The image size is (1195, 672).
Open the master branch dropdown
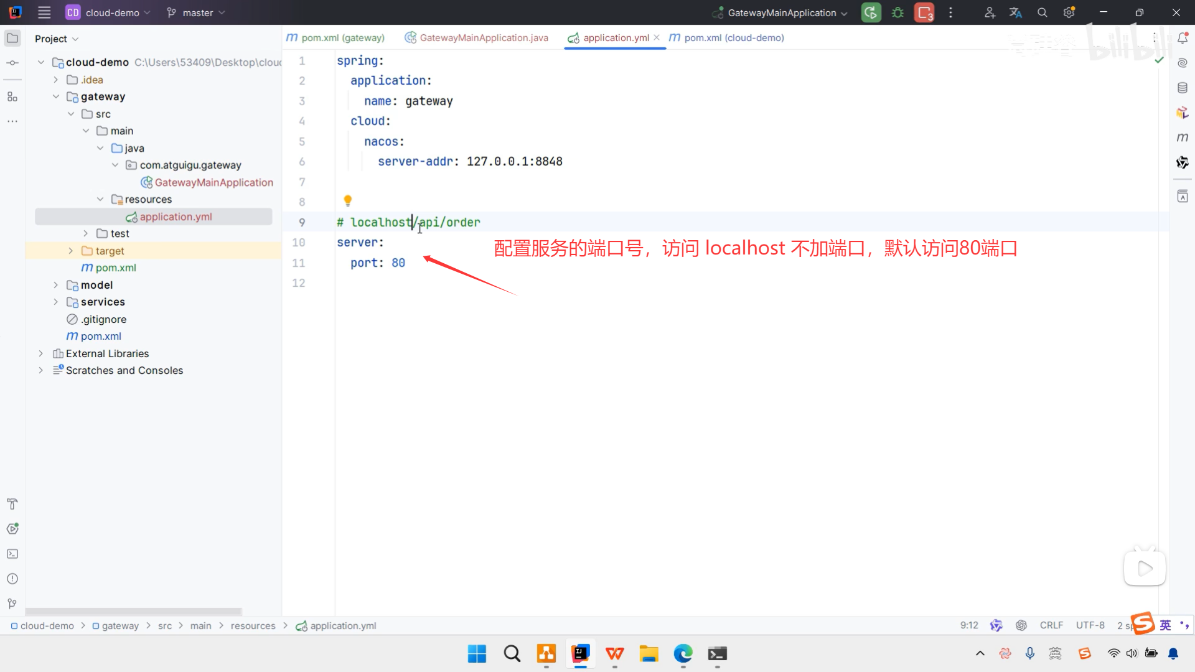196,12
